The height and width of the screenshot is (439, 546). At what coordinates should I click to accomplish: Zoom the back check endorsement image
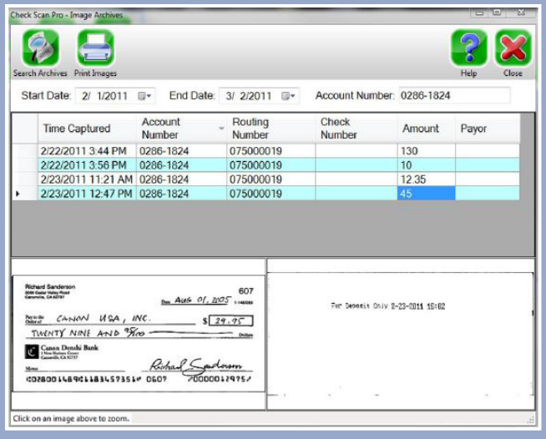click(x=399, y=338)
